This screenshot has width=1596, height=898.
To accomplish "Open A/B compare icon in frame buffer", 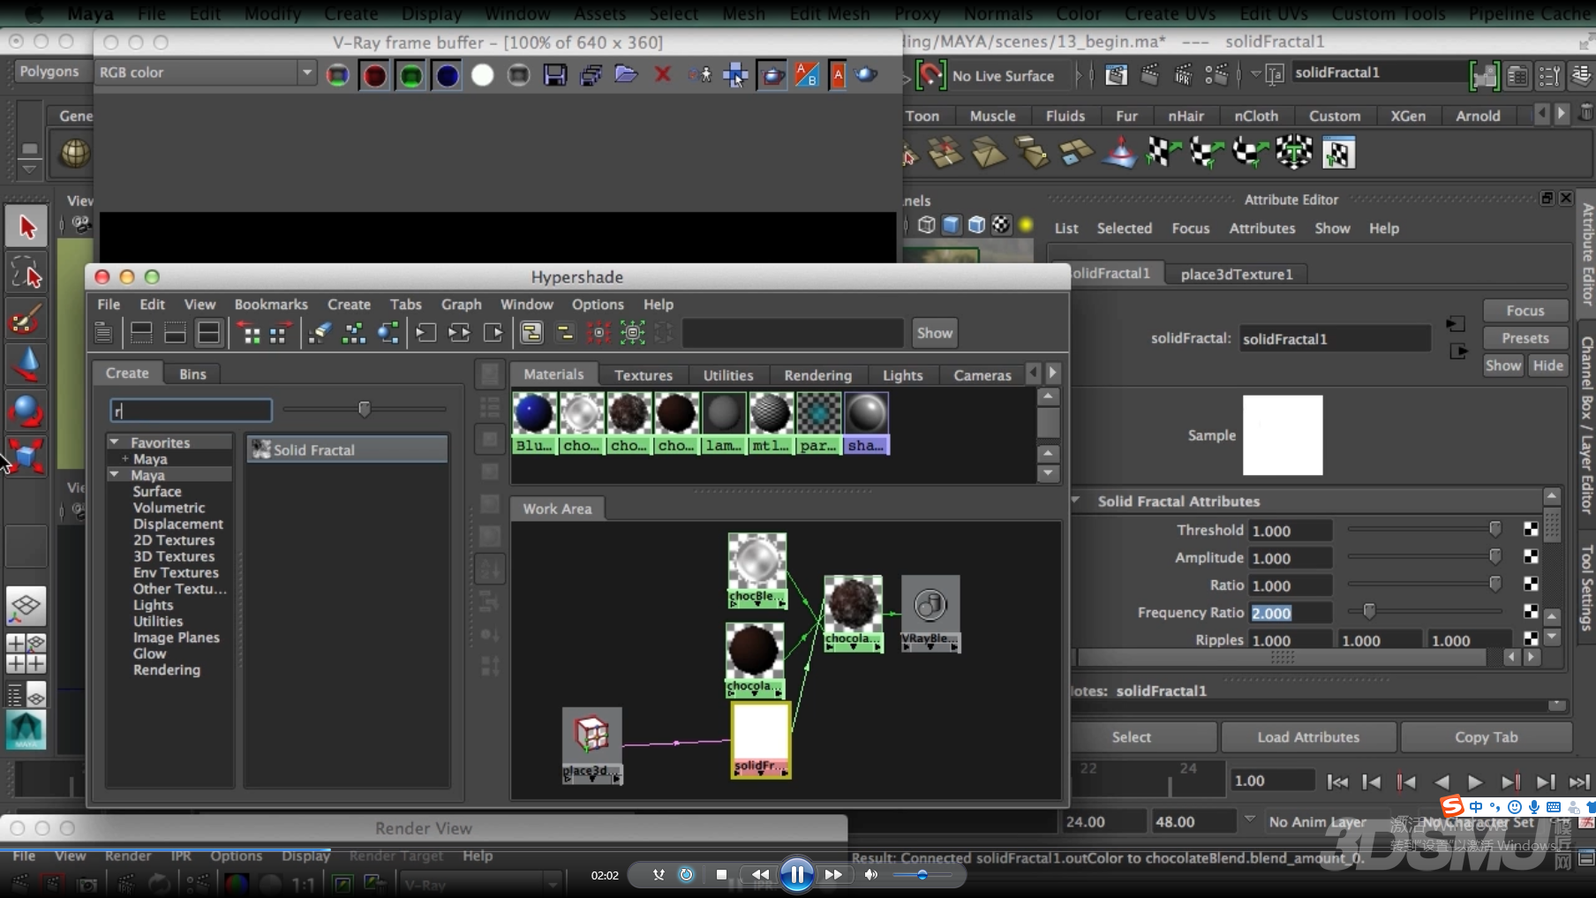I will pyautogui.click(x=806, y=75).
